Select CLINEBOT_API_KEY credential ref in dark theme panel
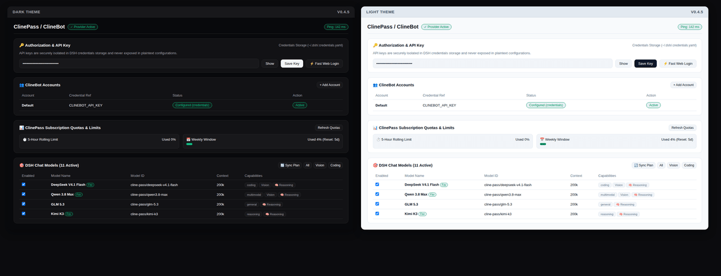The image size is (721, 276). [86, 105]
